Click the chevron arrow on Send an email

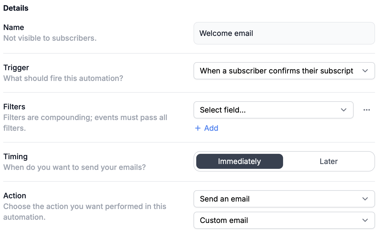[x=365, y=199]
